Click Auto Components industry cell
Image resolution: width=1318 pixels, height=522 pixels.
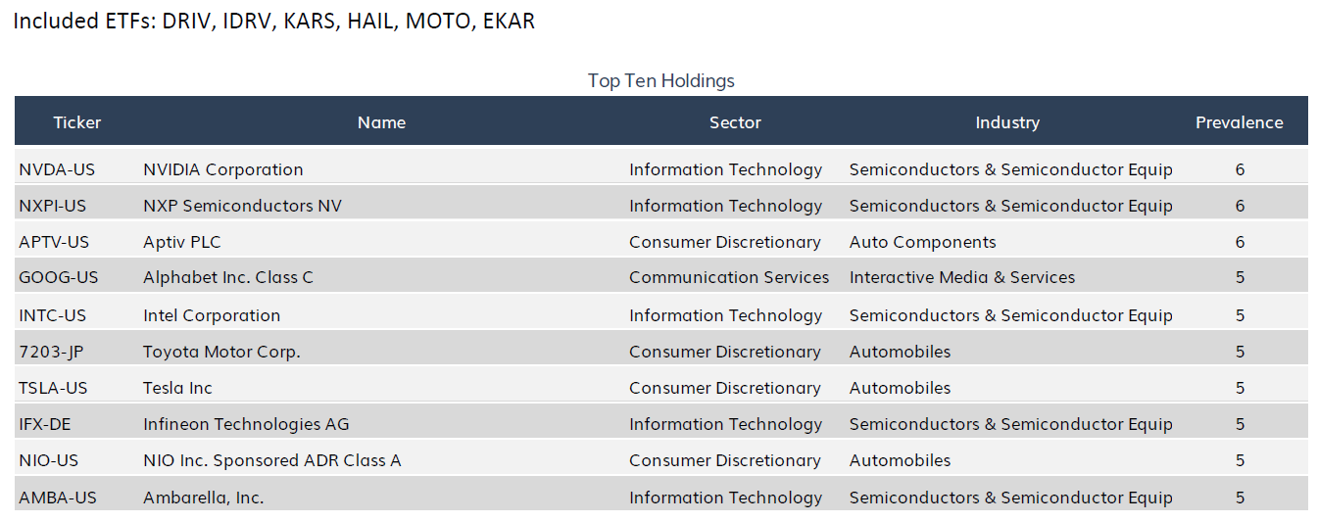923,242
